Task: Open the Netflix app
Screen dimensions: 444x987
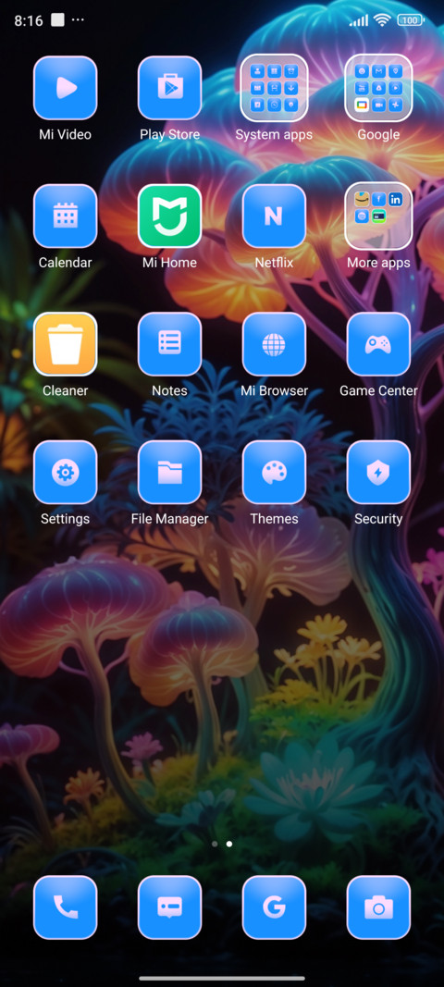Action: (x=274, y=216)
